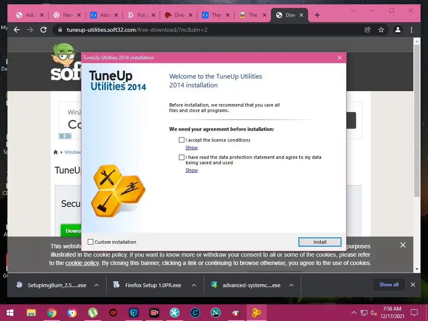The image size is (428, 321).
Task: Click the address bar URL
Action: [x=137, y=30]
